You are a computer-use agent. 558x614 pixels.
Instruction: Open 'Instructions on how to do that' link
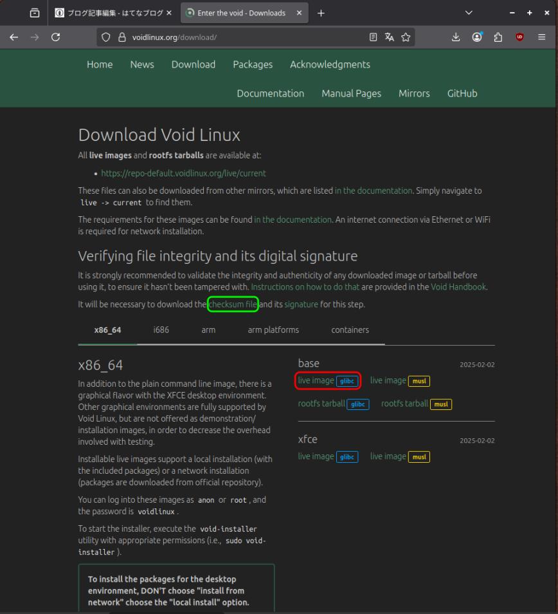click(x=305, y=287)
